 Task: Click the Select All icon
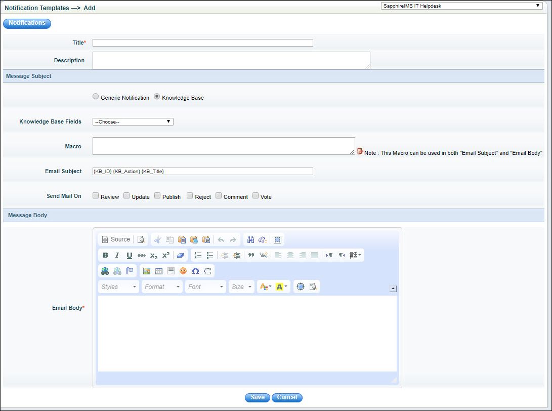[277, 239]
